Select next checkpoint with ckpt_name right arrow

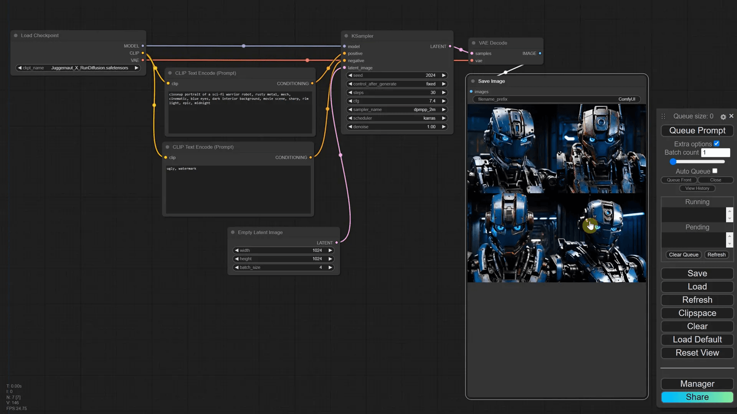click(136, 68)
